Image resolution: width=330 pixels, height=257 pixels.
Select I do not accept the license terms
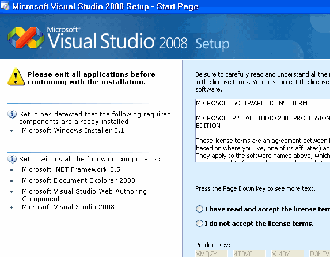199,224
